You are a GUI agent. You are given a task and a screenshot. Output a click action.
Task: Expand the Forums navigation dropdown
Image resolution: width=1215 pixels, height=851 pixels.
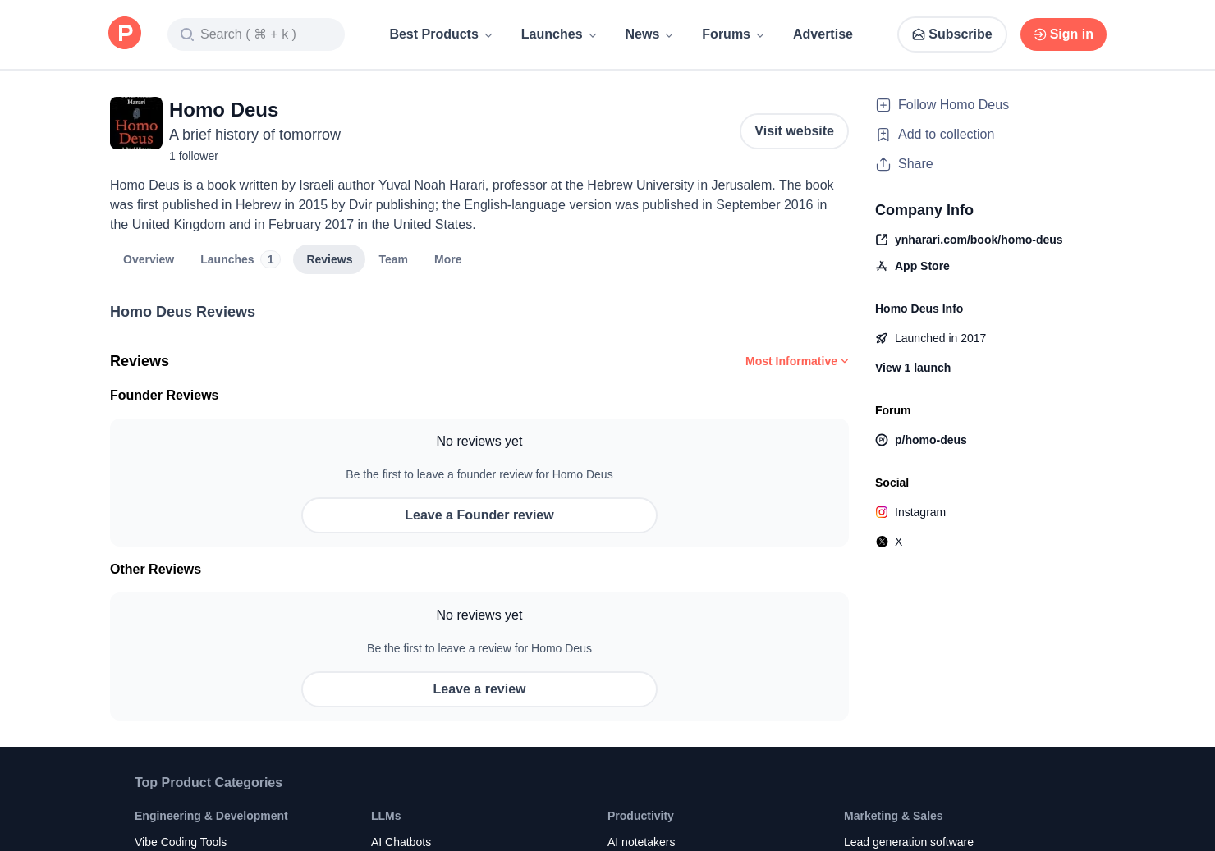tap(732, 34)
